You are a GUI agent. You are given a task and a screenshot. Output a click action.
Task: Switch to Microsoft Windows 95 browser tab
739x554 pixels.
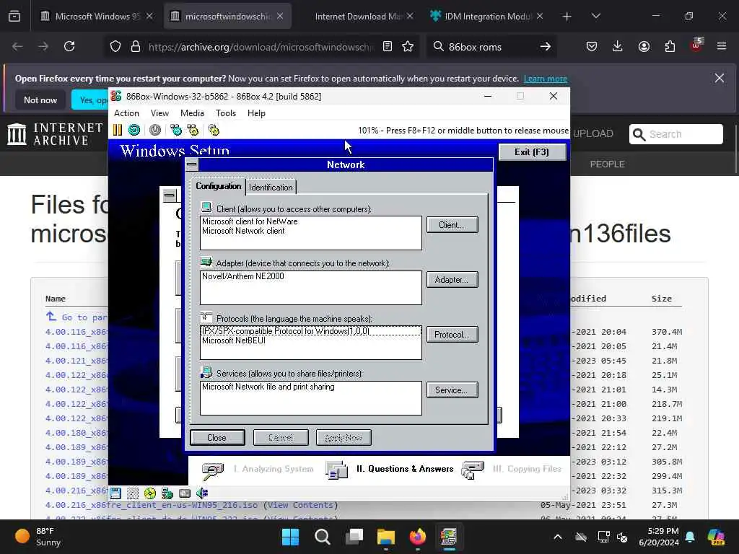(97, 17)
